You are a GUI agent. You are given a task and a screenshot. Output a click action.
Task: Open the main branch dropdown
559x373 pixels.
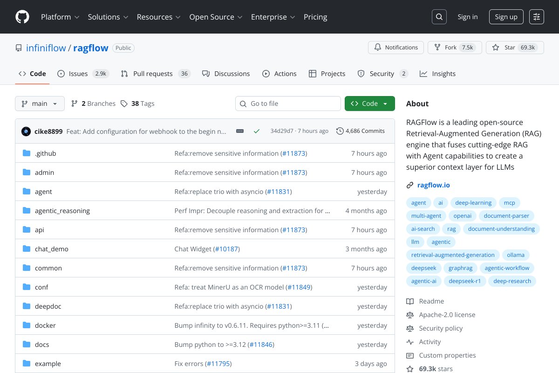click(x=40, y=104)
